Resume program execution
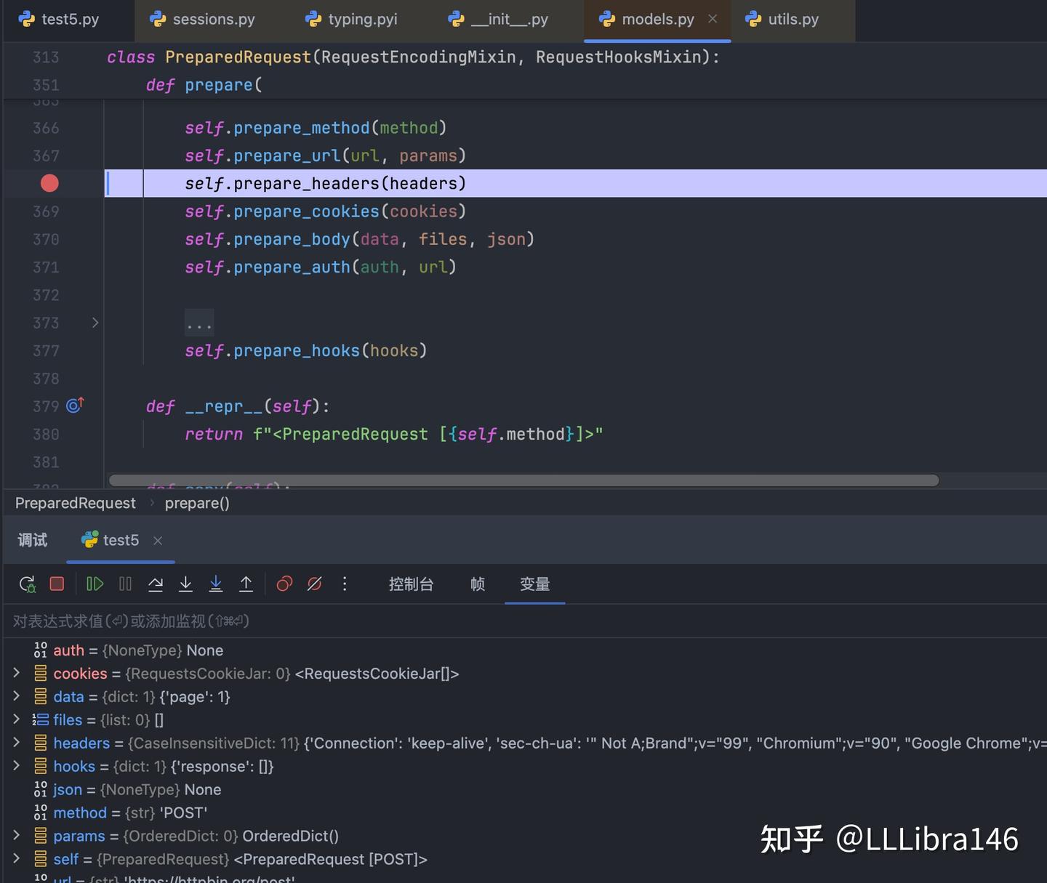The height and width of the screenshot is (883, 1047). [95, 584]
